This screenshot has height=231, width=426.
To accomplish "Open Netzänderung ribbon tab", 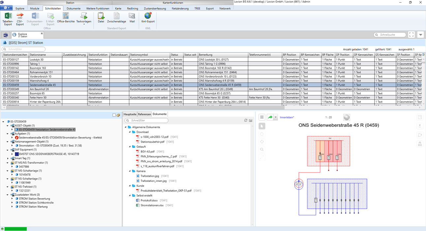I will [x=180, y=9].
